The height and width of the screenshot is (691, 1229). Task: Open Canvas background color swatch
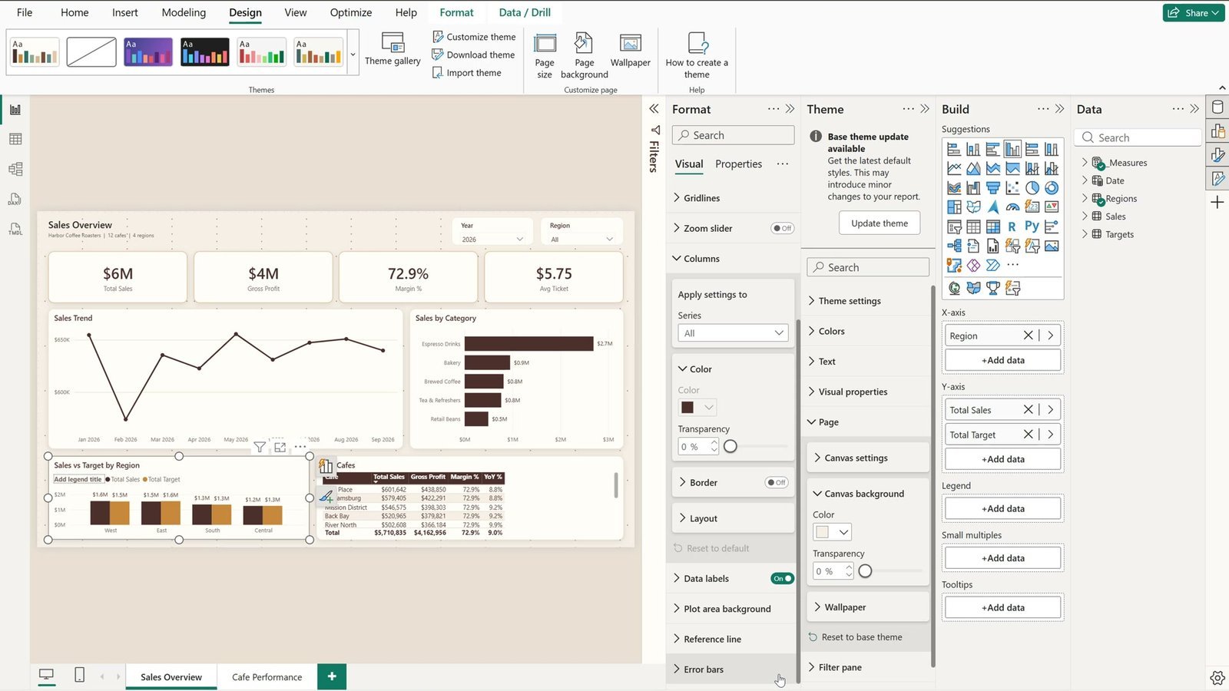coord(832,531)
